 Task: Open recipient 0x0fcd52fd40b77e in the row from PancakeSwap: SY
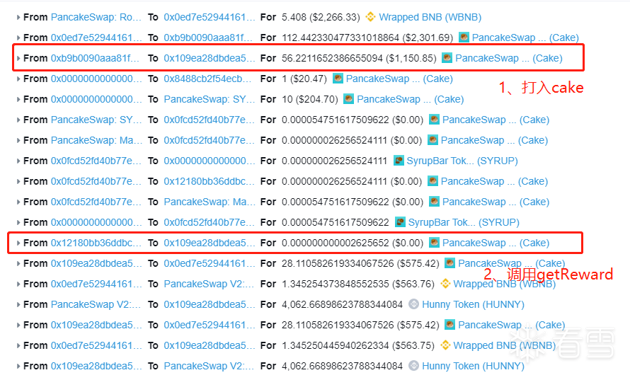pyautogui.click(x=210, y=120)
